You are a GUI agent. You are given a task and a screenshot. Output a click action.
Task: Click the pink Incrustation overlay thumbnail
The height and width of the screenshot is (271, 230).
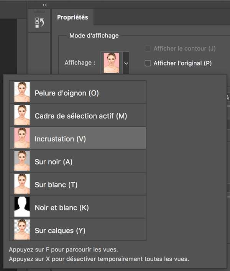click(x=22, y=138)
